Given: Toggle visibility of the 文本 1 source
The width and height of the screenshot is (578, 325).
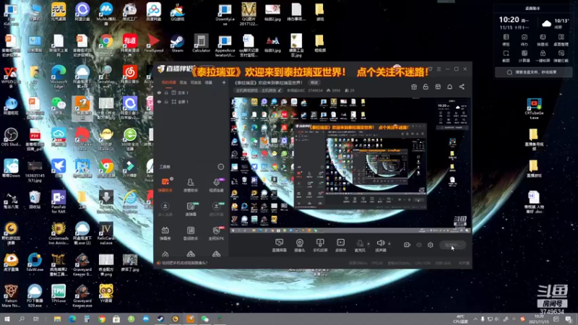Looking at the screenshot, I should click(159, 93).
